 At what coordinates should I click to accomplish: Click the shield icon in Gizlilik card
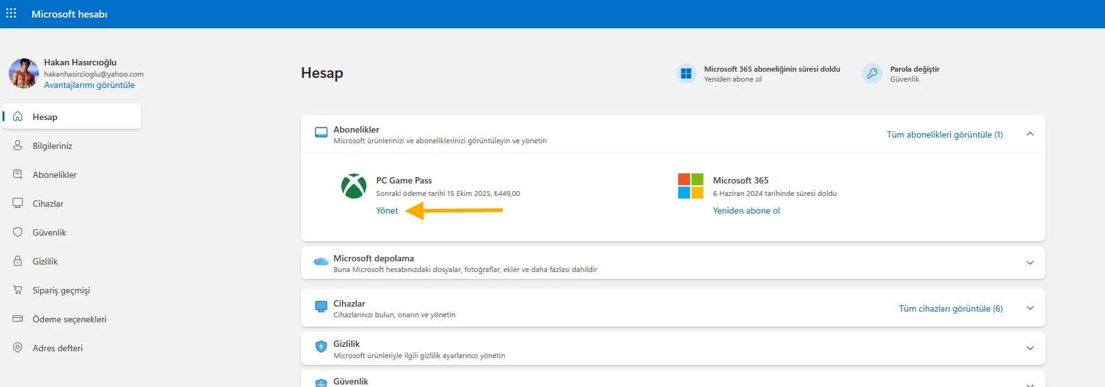coord(321,347)
